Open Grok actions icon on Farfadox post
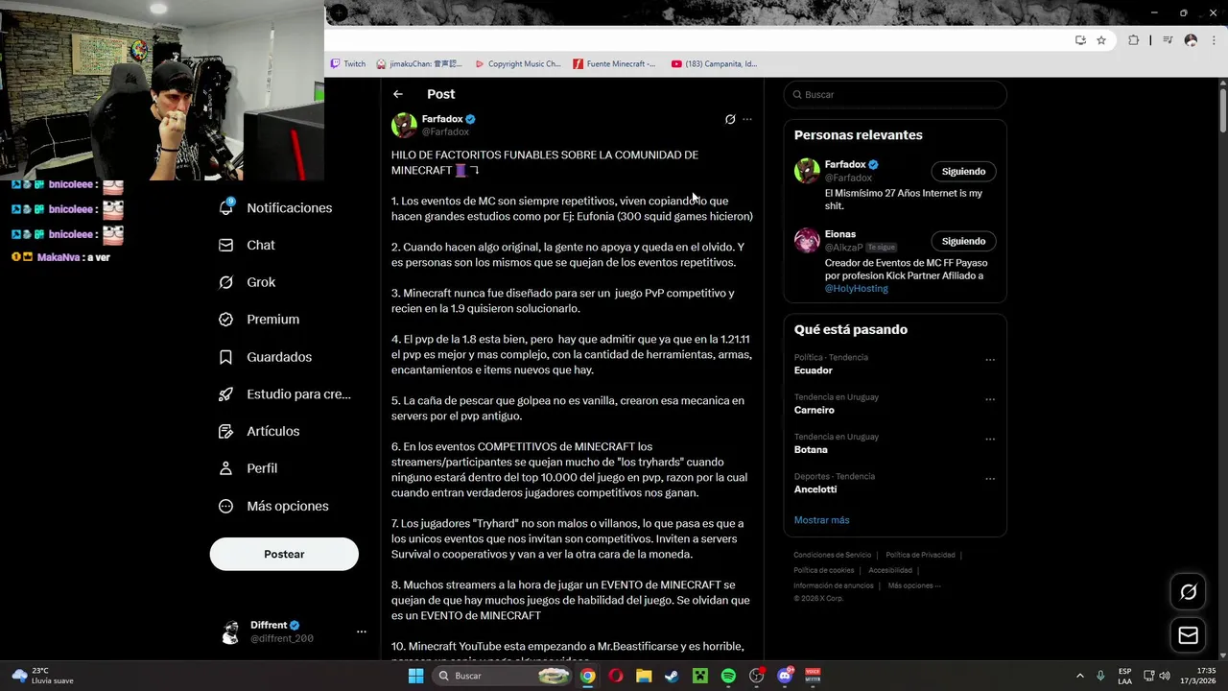This screenshot has width=1228, height=691. pos(730,119)
